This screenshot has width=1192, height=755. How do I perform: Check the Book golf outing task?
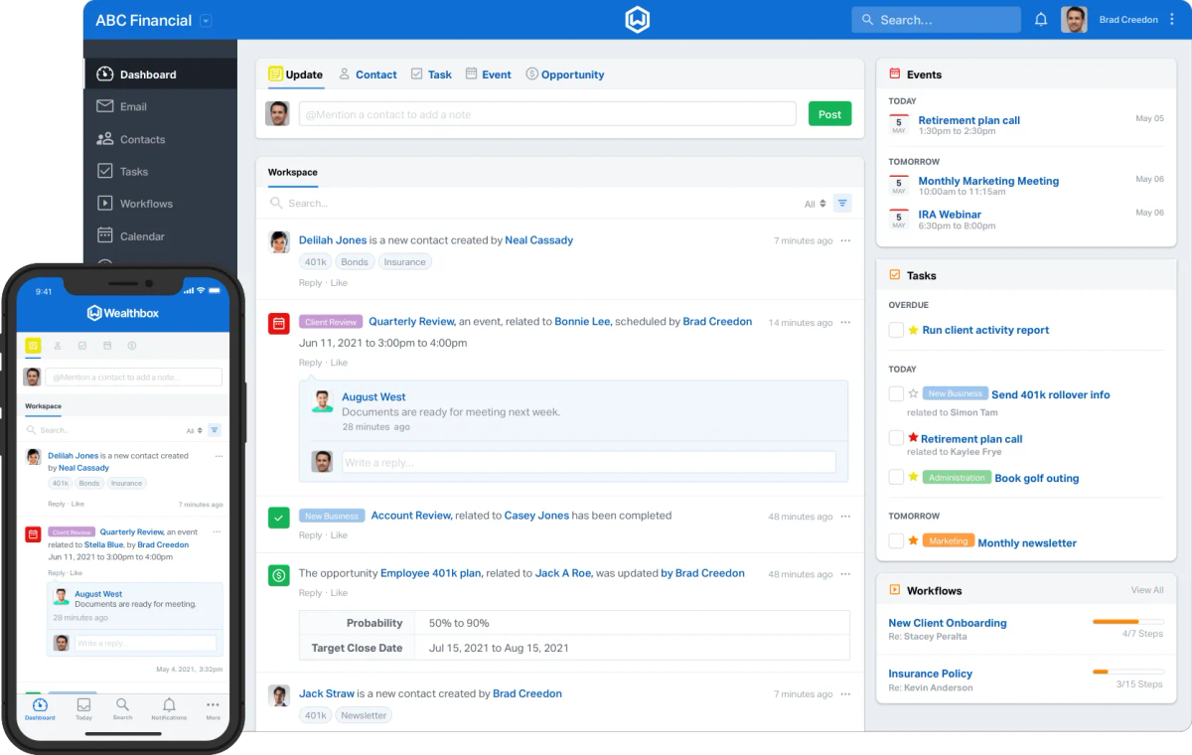[896, 478]
